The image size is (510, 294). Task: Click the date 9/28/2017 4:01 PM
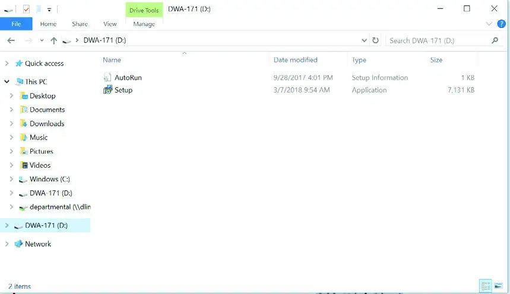coord(303,78)
